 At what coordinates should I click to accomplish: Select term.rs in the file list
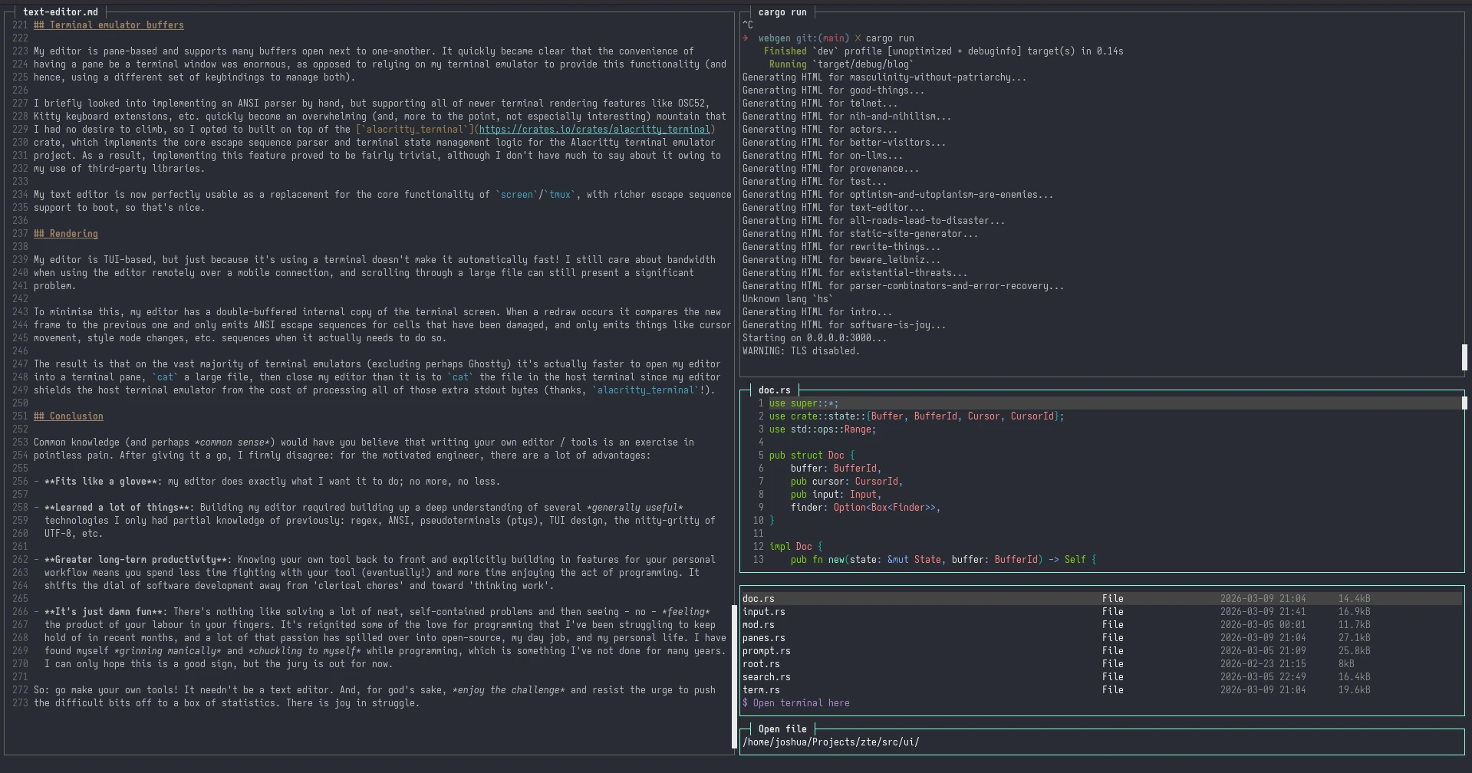[760, 689]
